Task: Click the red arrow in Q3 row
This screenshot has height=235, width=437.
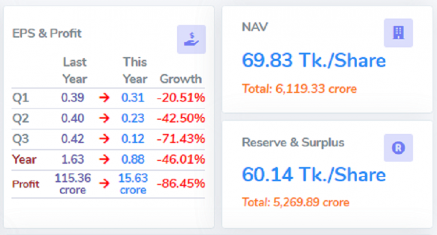Action: coord(104,139)
